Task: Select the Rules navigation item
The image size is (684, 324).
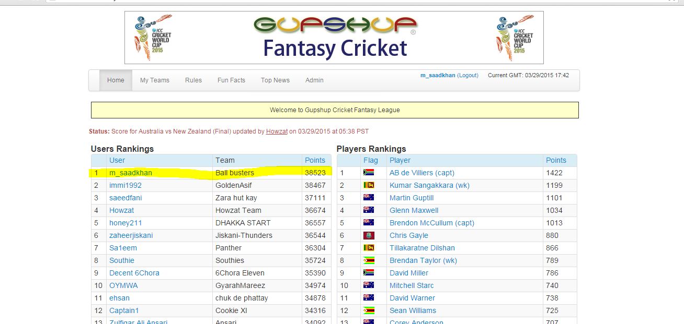Action: pos(193,80)
